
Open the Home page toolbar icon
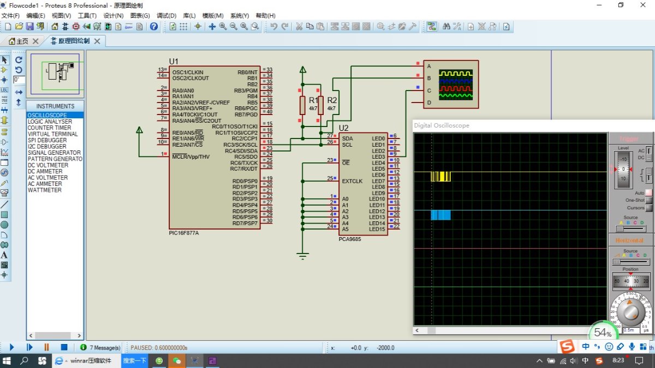55,26
